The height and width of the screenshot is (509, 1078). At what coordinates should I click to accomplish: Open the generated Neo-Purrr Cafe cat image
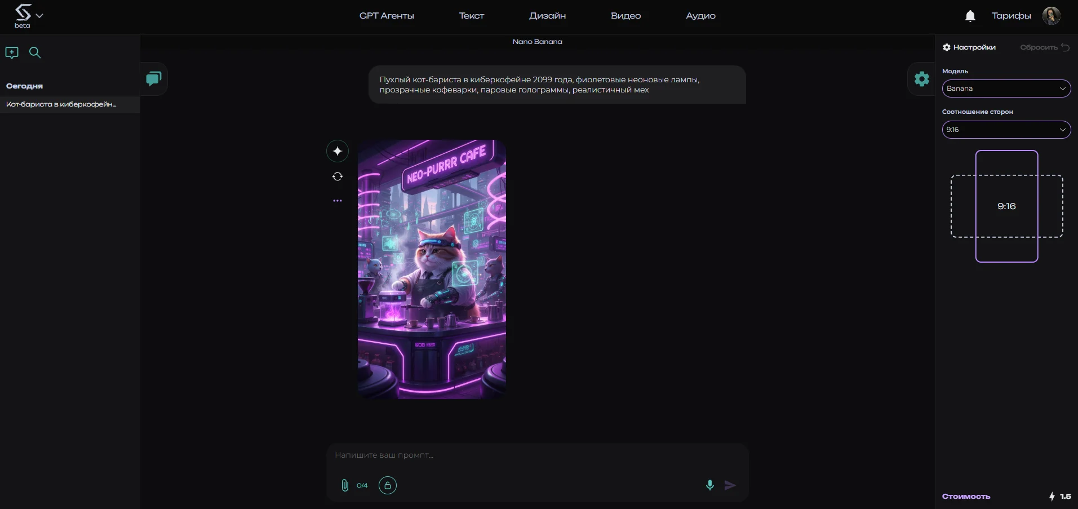[x=432, y=269]
